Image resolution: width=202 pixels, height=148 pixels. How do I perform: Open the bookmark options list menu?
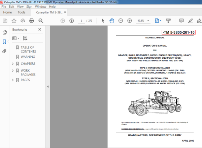coord(15,38)
